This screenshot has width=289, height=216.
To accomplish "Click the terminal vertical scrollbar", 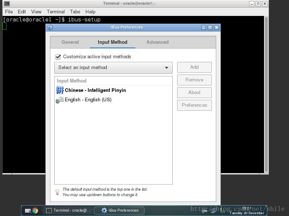I will [x=266, y=94].
